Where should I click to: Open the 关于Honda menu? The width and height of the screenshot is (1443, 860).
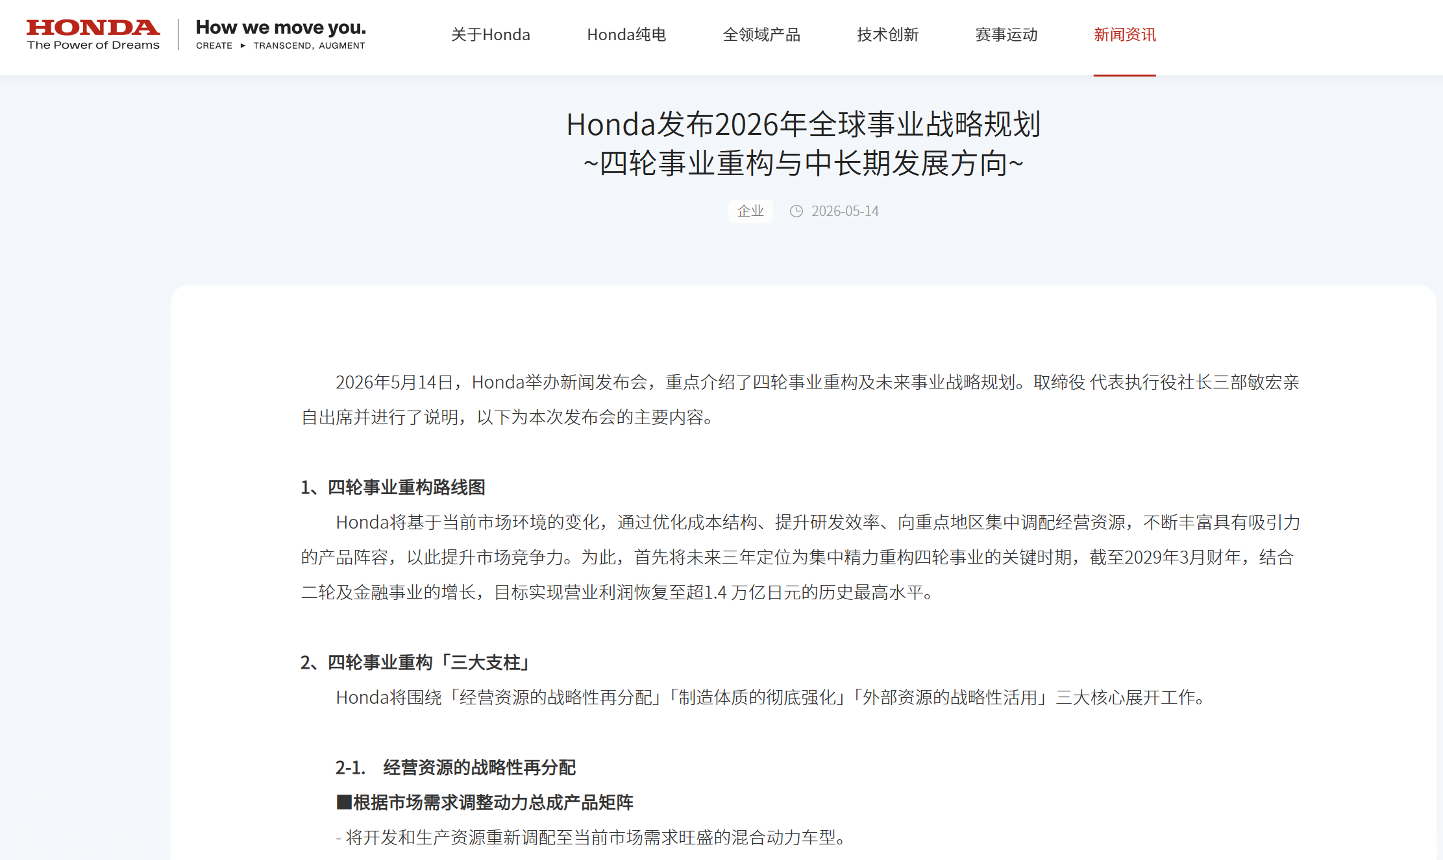pyautogui.click(x=491, y=34)
